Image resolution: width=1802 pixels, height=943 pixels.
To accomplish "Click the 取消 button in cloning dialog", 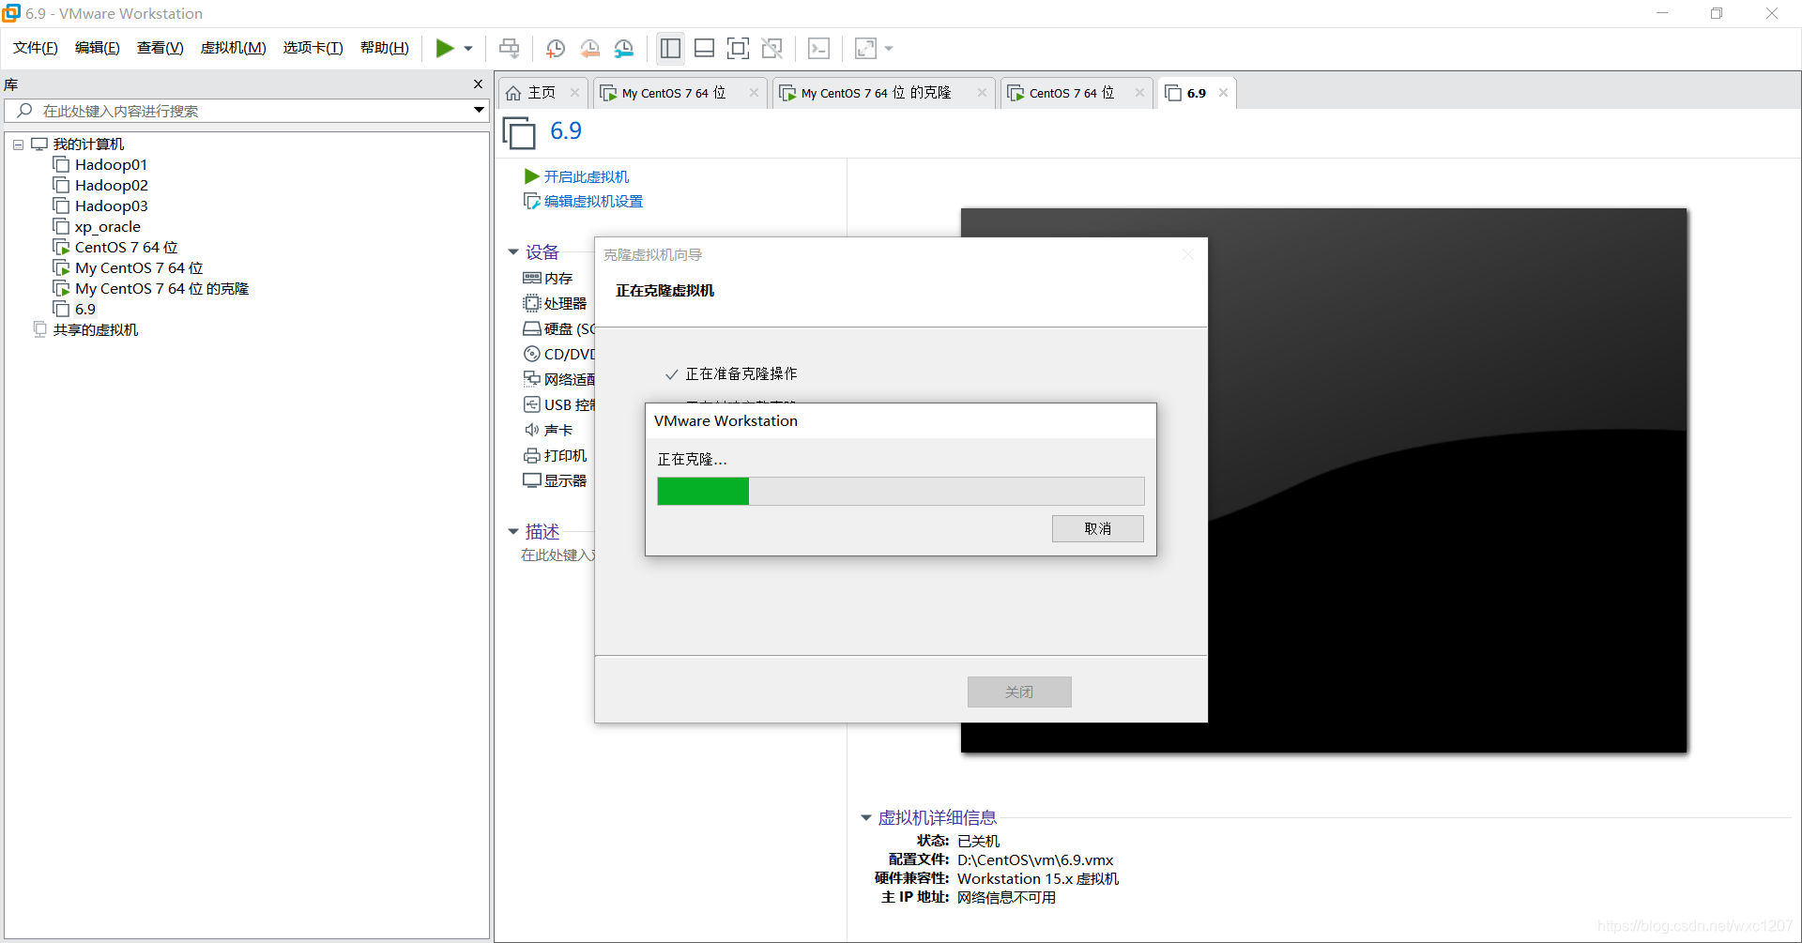I will (1097, 528).
